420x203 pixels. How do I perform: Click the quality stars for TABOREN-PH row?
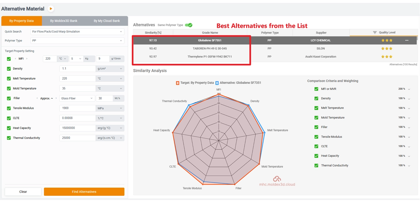(x=387, y=48)
